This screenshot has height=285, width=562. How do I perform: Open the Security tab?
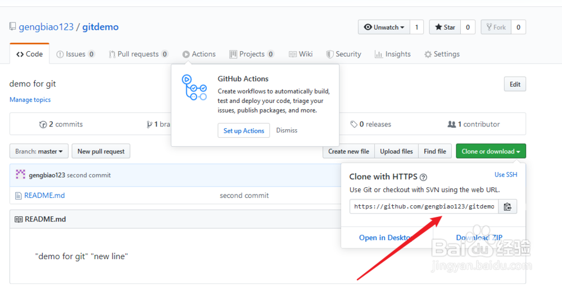coord(344,54)
